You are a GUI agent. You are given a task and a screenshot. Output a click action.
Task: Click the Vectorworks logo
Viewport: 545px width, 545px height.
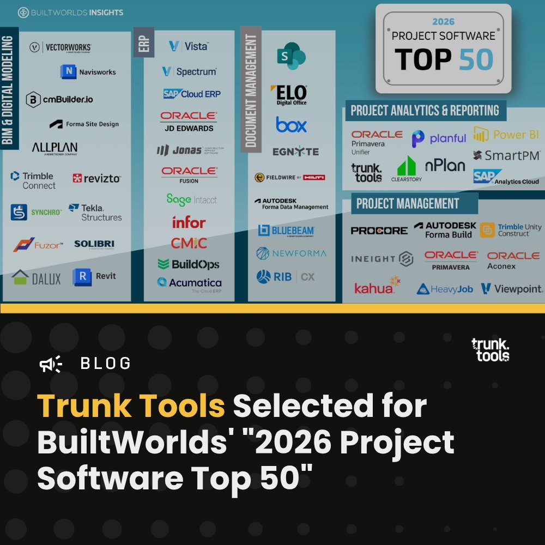coord(60,47)
